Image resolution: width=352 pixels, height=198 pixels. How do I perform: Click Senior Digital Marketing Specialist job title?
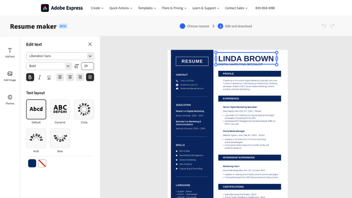(x=240, y=107)
